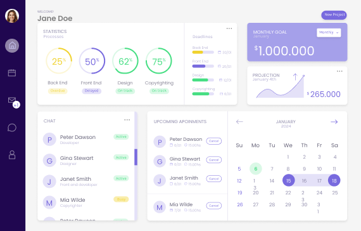Open the Mail icon with +1 badge
This screenshot has height=231, width=361.
point(13,102)
